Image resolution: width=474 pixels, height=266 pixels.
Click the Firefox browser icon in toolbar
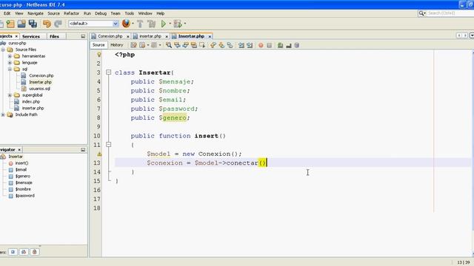click(x=126, y=23)
